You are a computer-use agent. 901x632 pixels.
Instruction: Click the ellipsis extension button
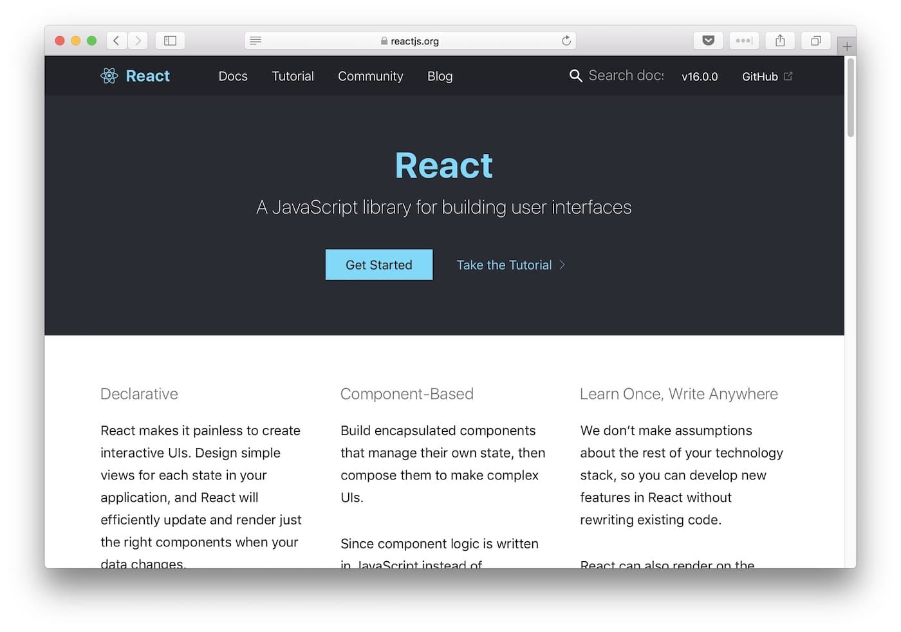(x=744, y=40)
